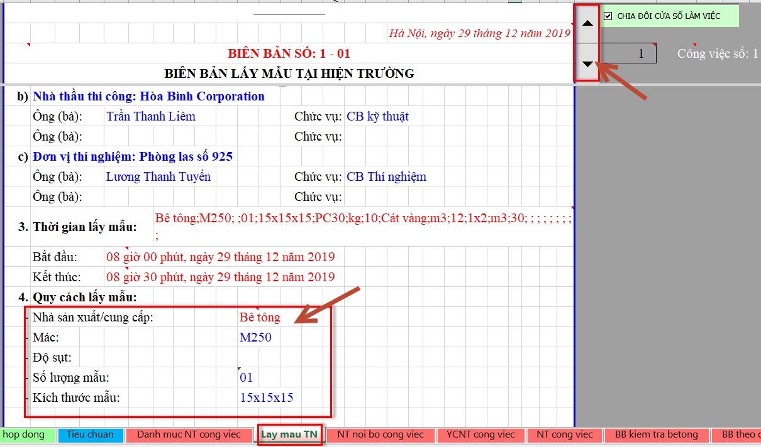Click the work number input box showing 1
761x447 pixels.
click(628, 54)
